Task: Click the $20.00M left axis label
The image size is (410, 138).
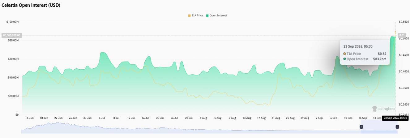Action: coord(14,96)
